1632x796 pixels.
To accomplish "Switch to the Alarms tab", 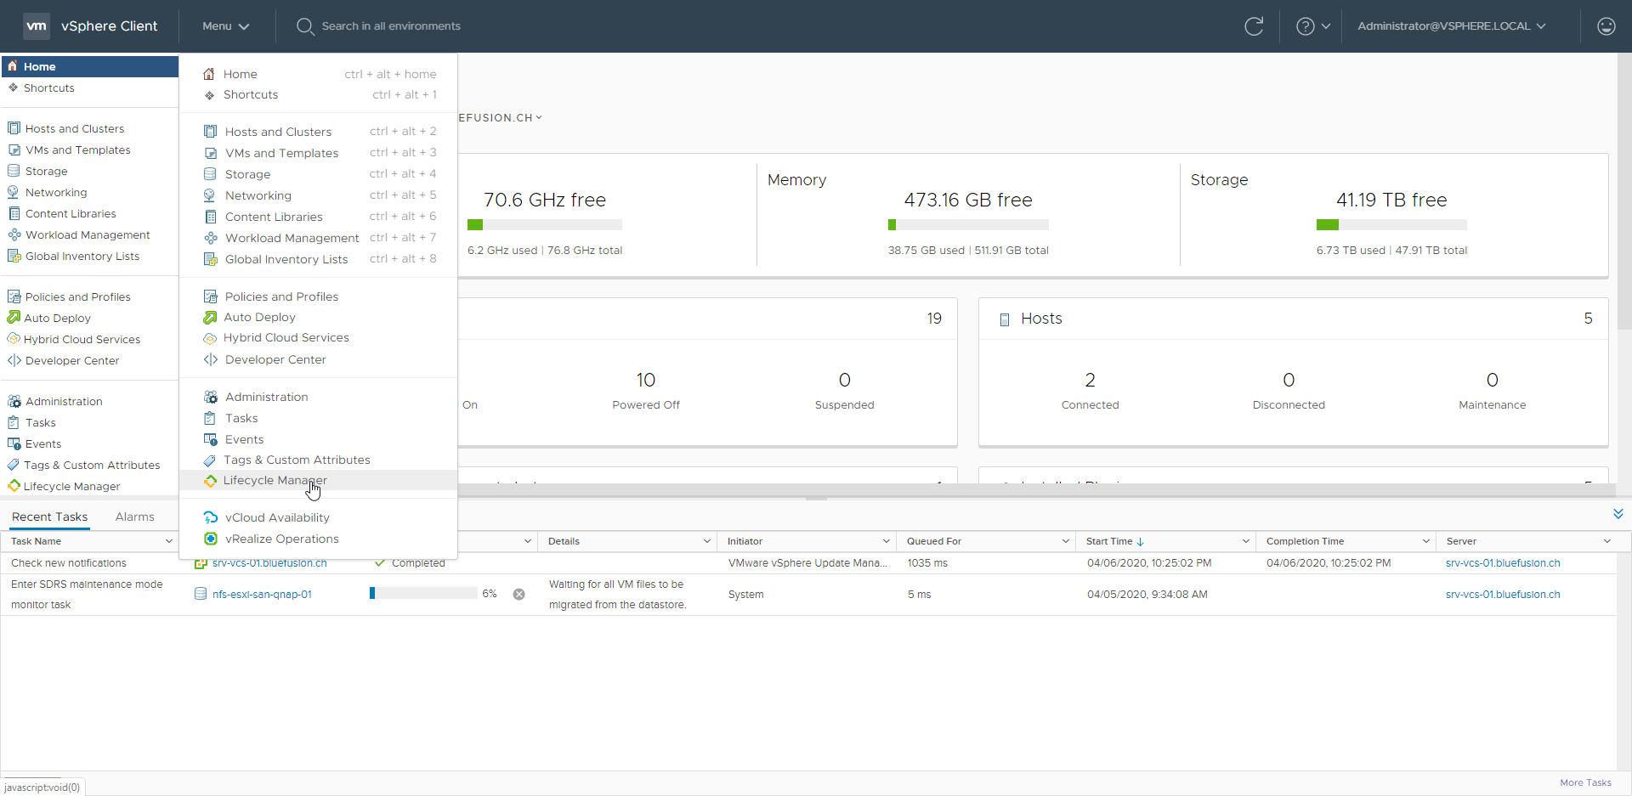I will point(134,517).
